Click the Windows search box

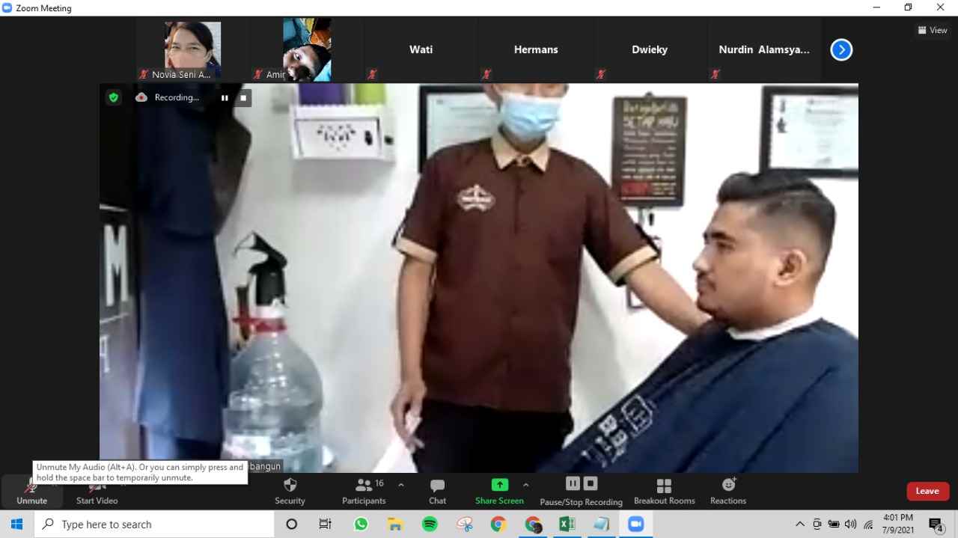[x=154, y=525]
